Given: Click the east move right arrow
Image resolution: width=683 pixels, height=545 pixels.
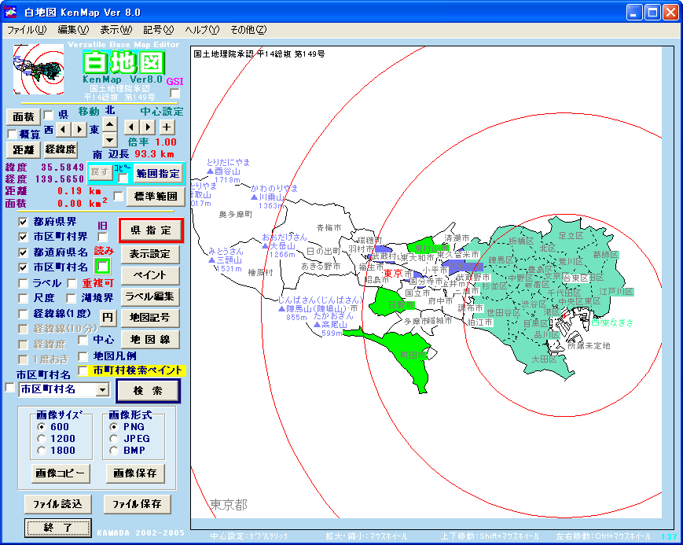Looking at the screenshot, I should pyautogui.click(x=79, y=130).
